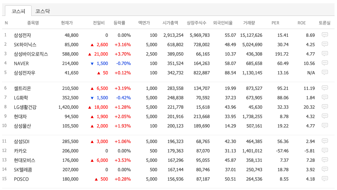Open discussion board icon for SK텔레콤
Screen dimensions: 337x190
coord(325,170)
